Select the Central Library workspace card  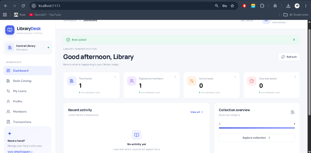pyautogui.click(x=28, y=48)
